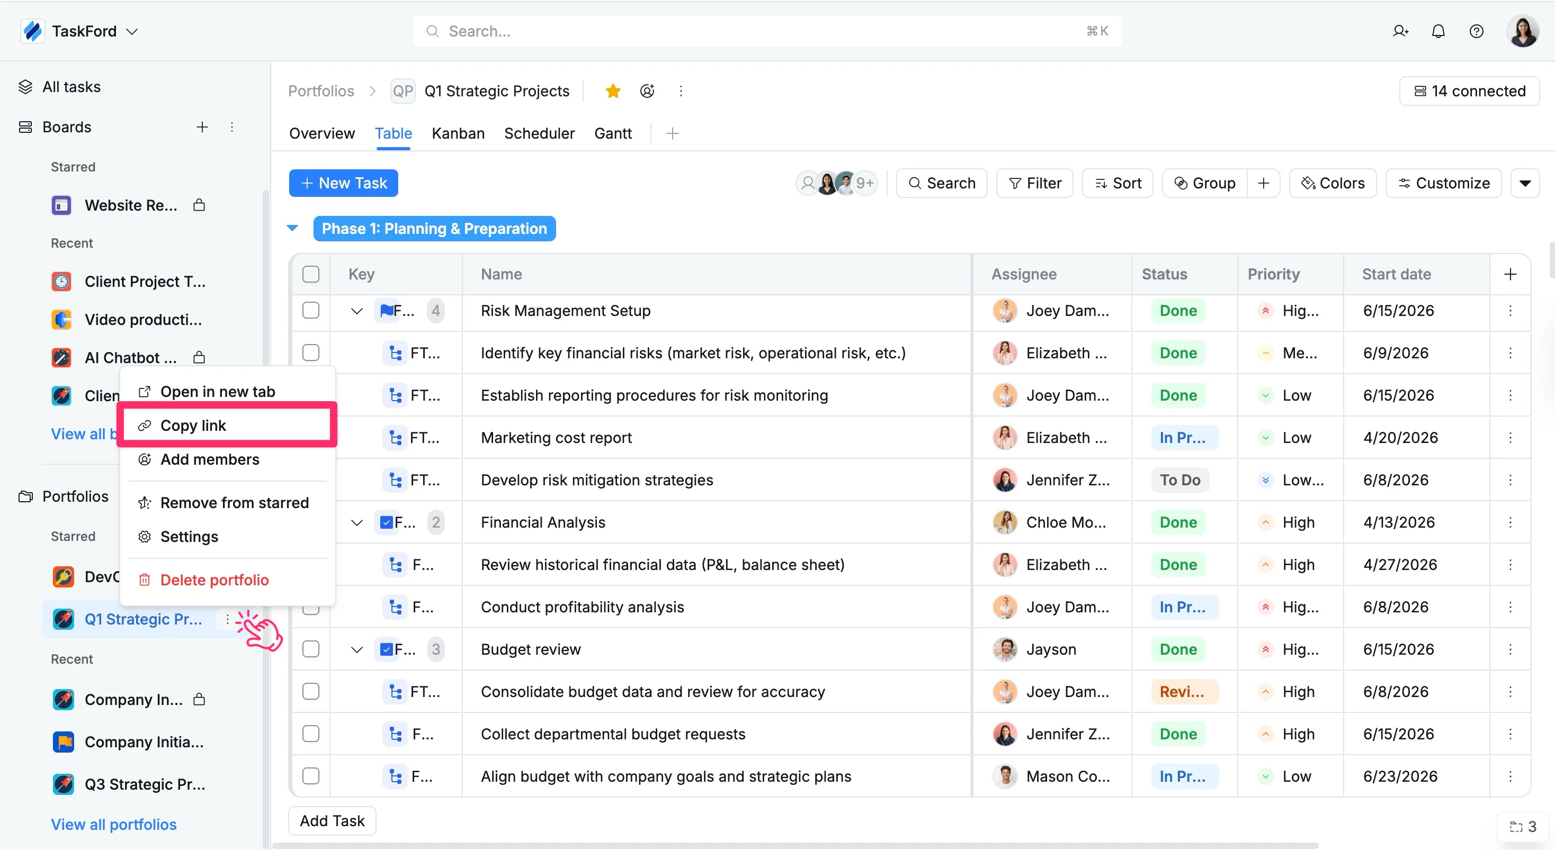Open row menu for Marketing cost report
This screenshot has width=1555, height=850.
1511,437
